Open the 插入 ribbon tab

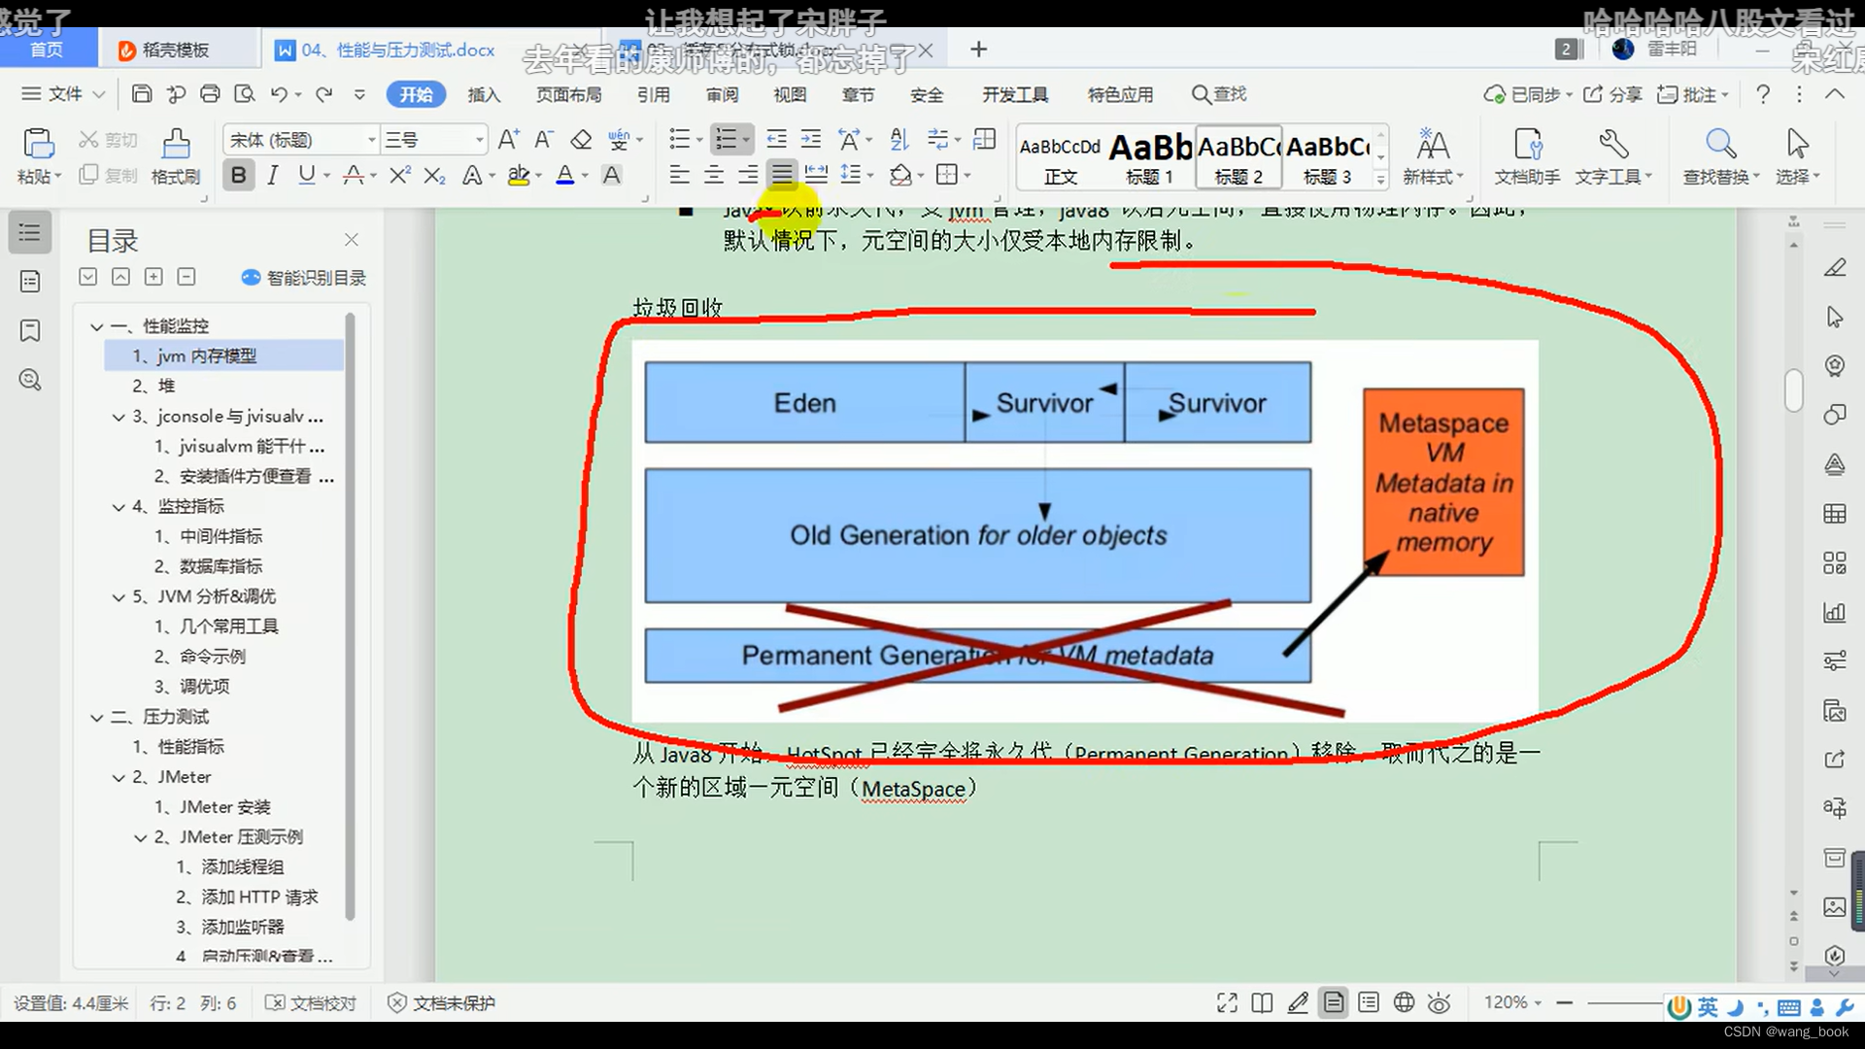pos(484,94)
